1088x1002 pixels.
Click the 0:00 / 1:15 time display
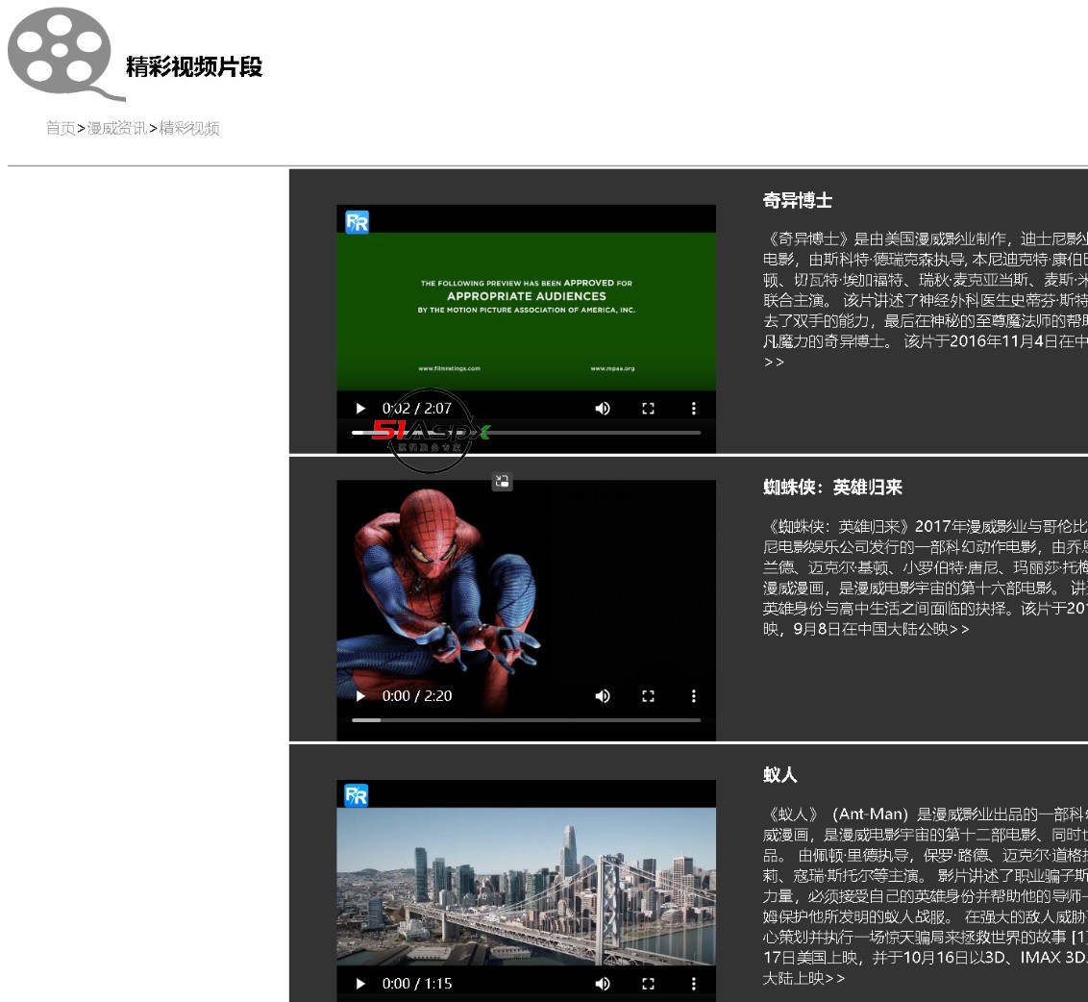pos(416,984)
